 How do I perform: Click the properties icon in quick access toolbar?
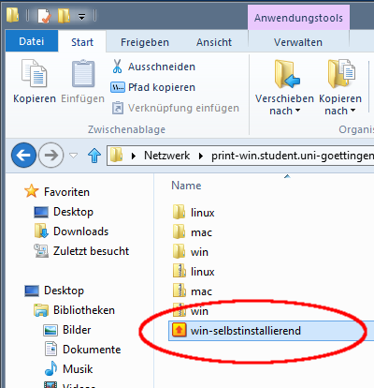click(44, 16)
